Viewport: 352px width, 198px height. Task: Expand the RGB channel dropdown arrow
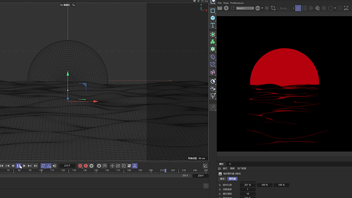pos(262,8)
